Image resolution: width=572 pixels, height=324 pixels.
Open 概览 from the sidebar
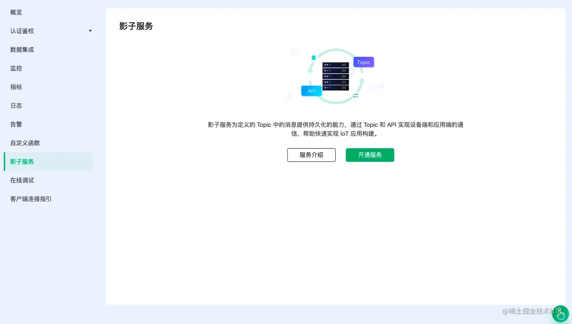(16, 12)
